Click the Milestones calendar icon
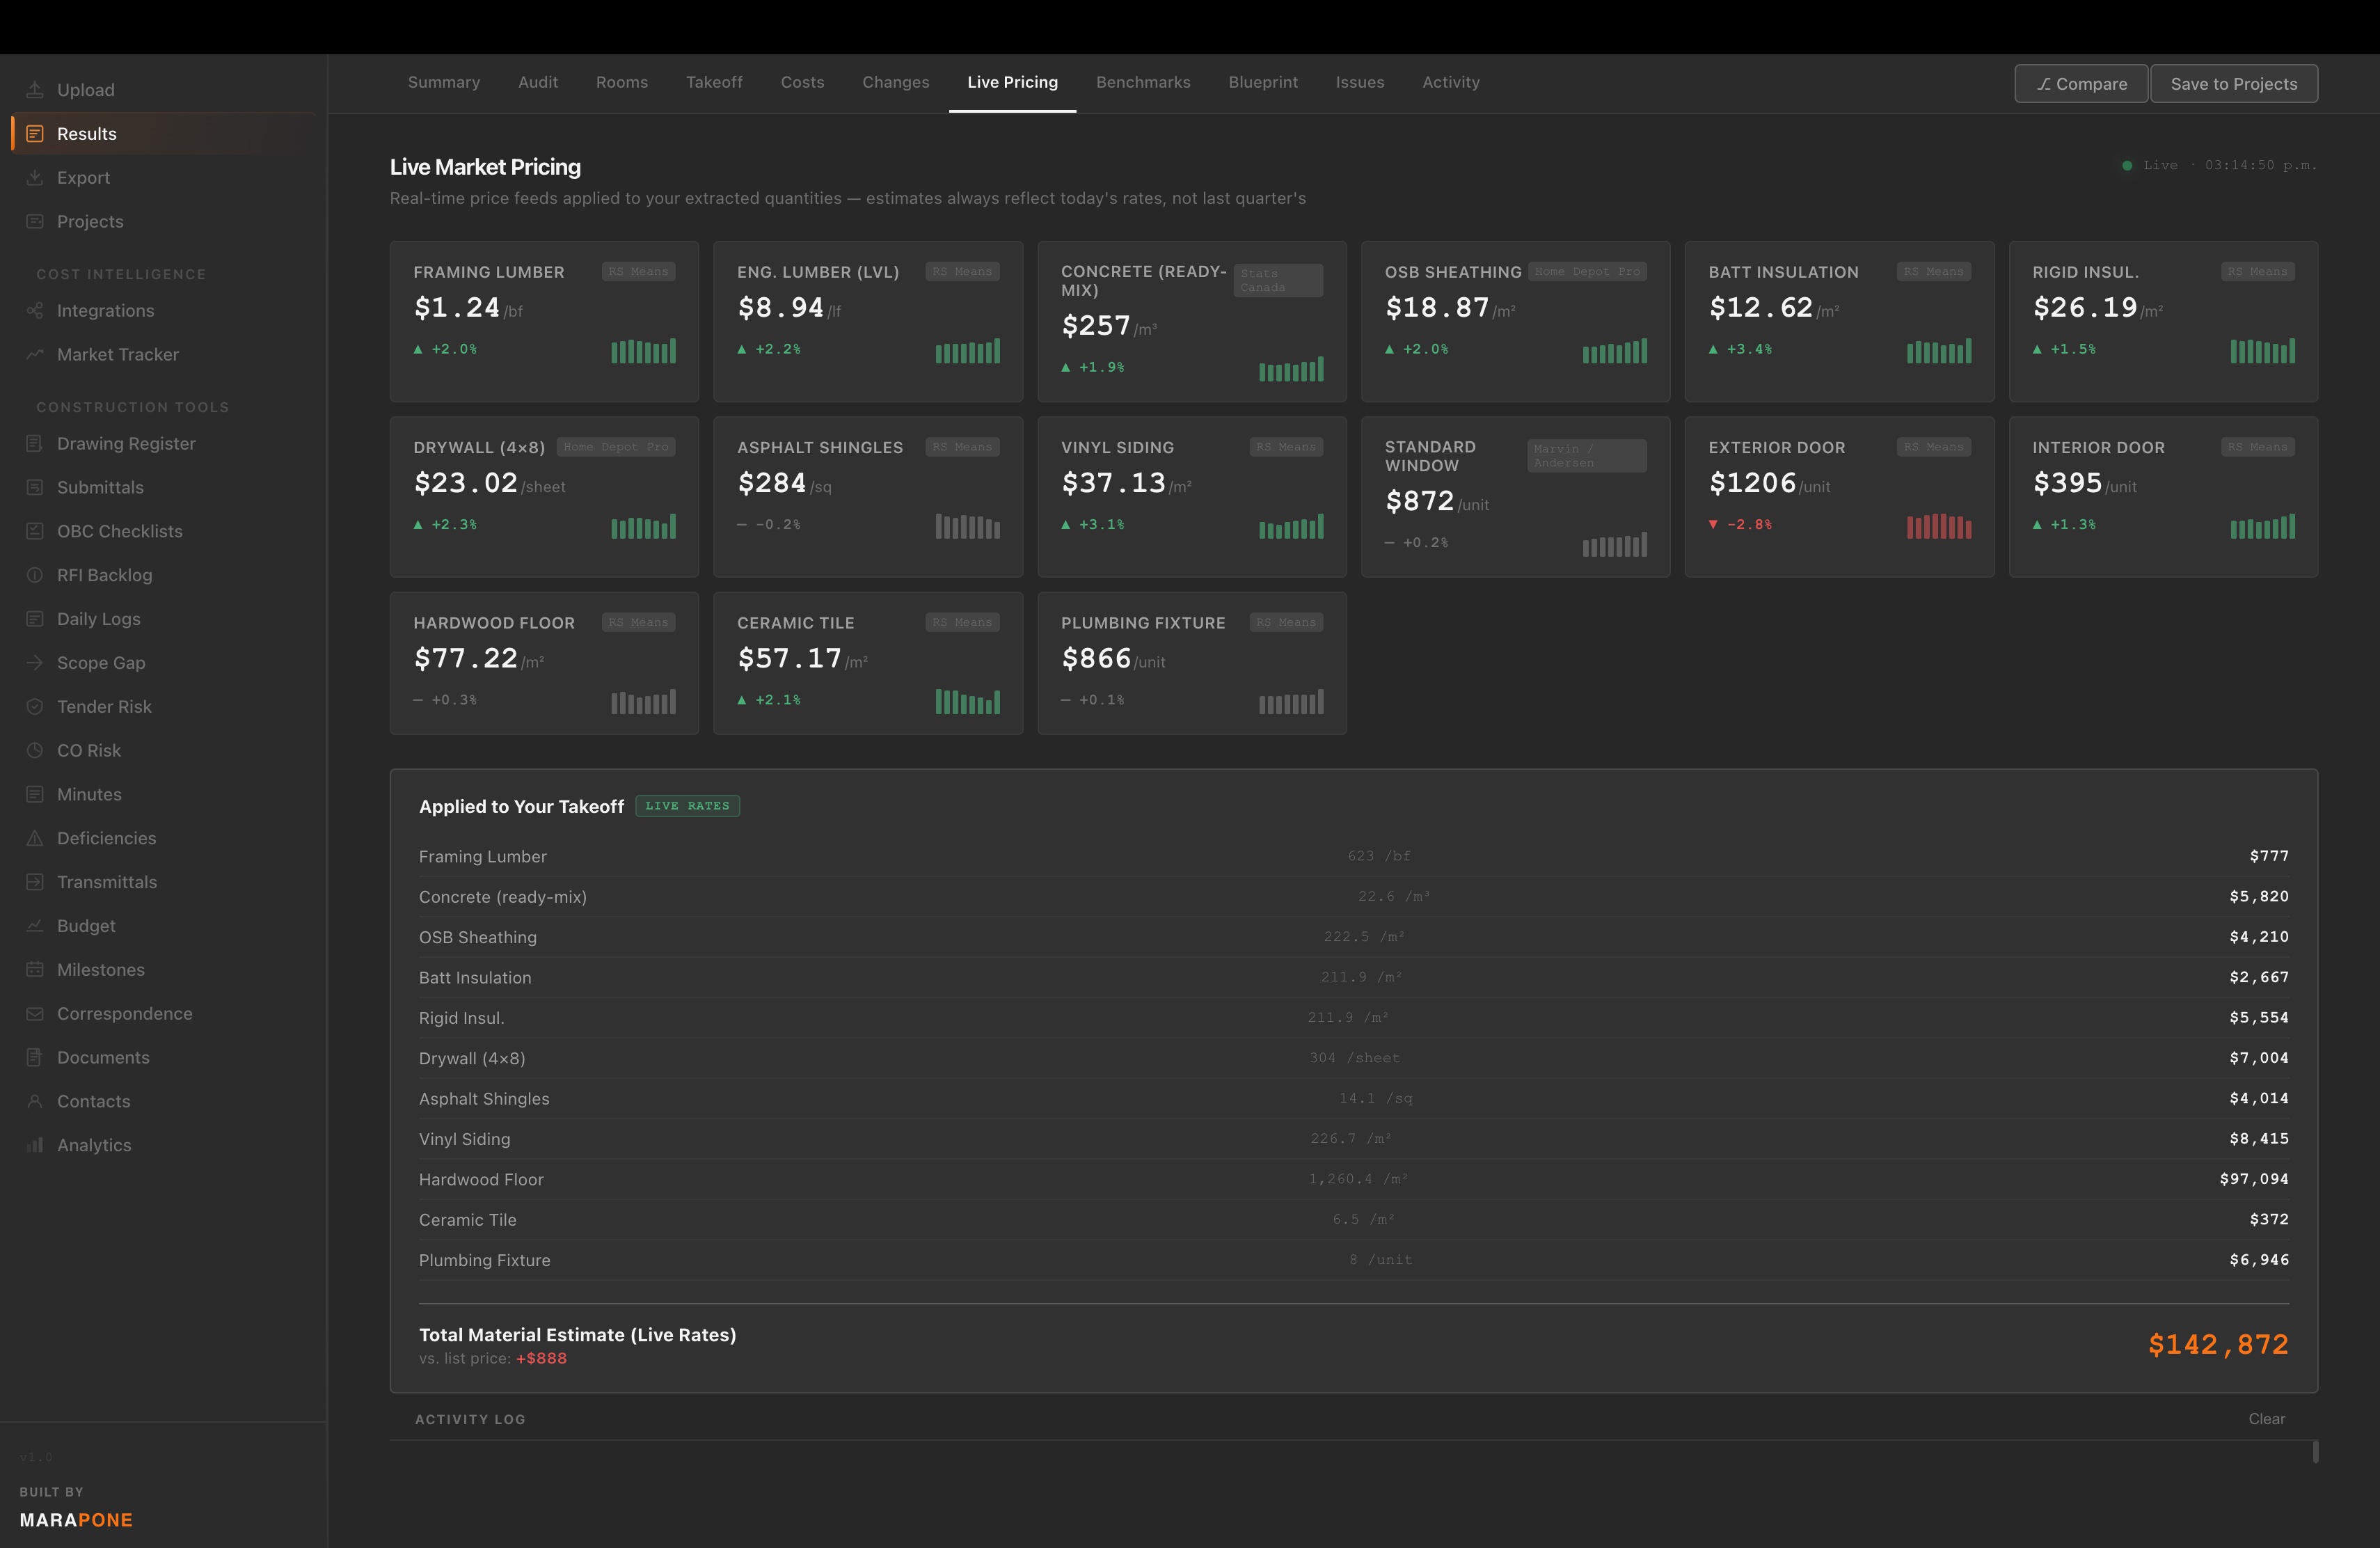 point(35,970)
